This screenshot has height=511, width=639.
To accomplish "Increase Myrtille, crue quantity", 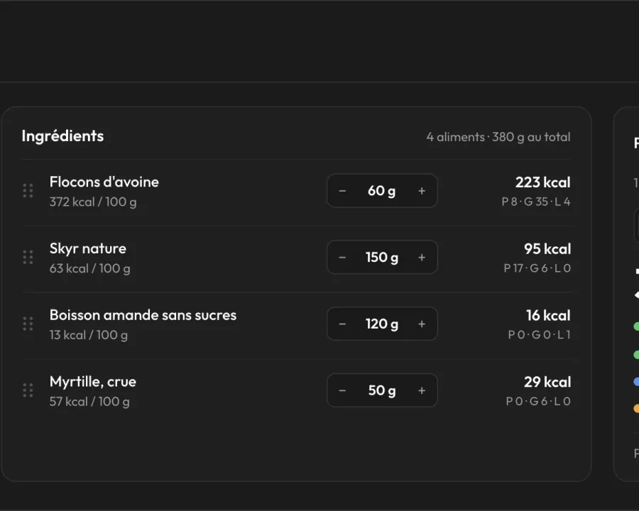I will pos(422,390).
